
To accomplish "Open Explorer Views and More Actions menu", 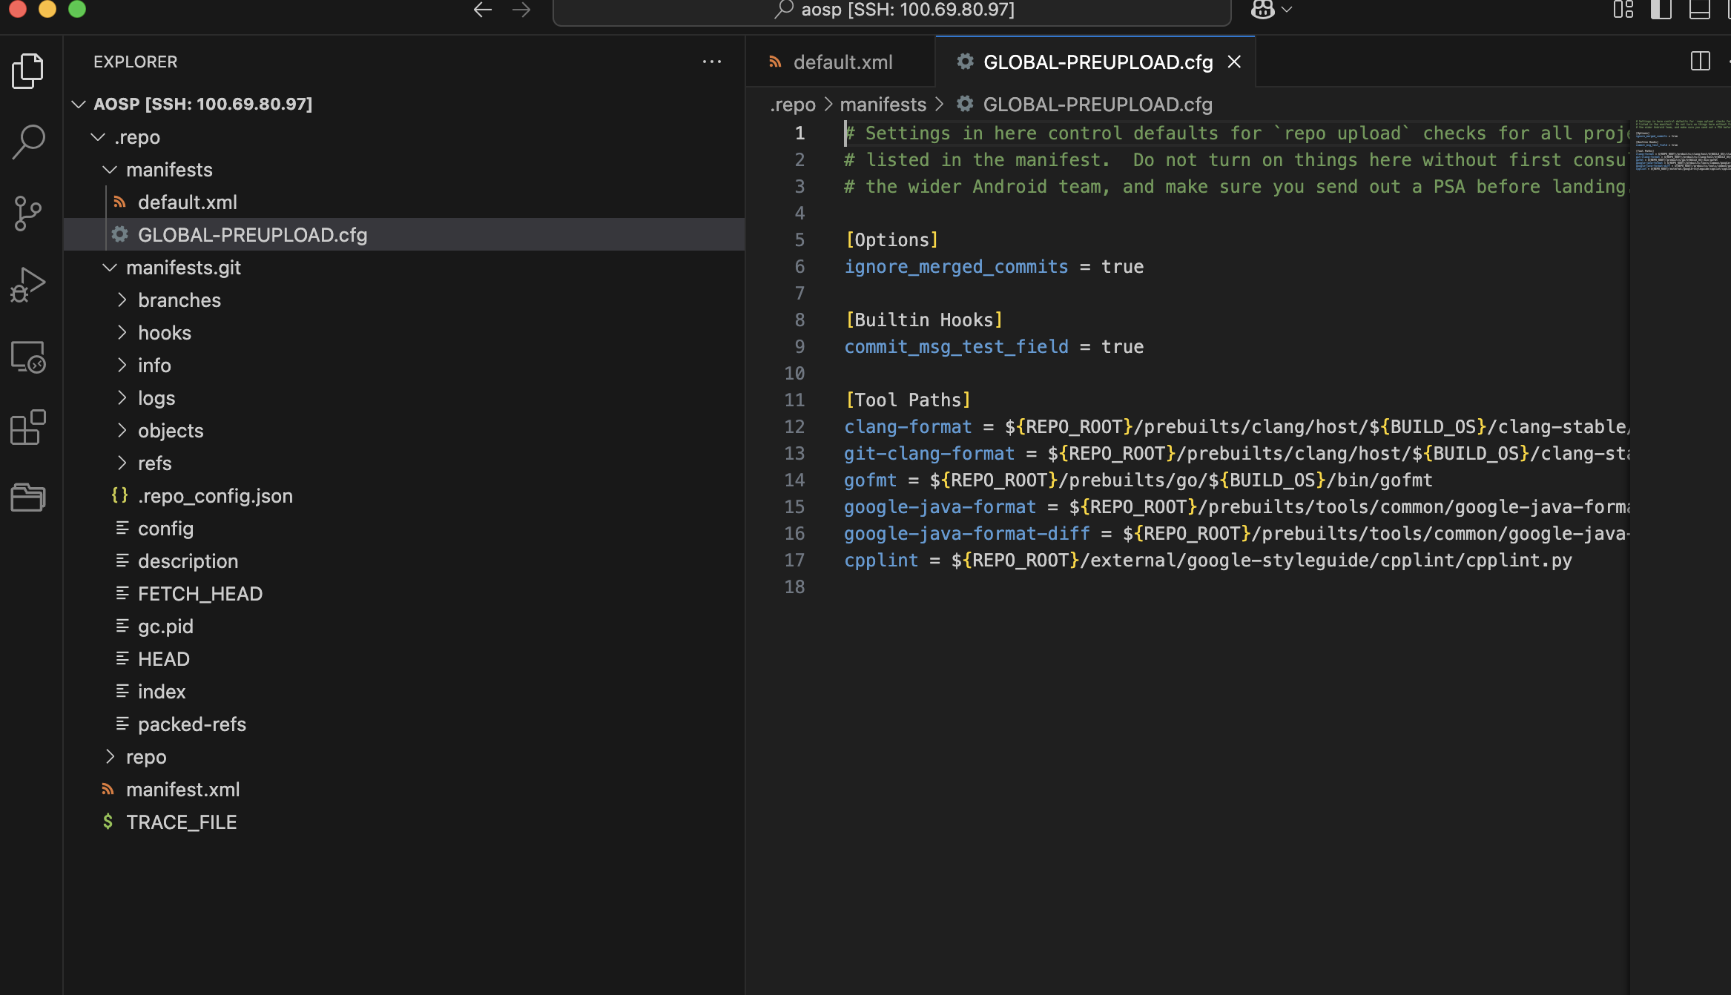I will pos(711,62).
